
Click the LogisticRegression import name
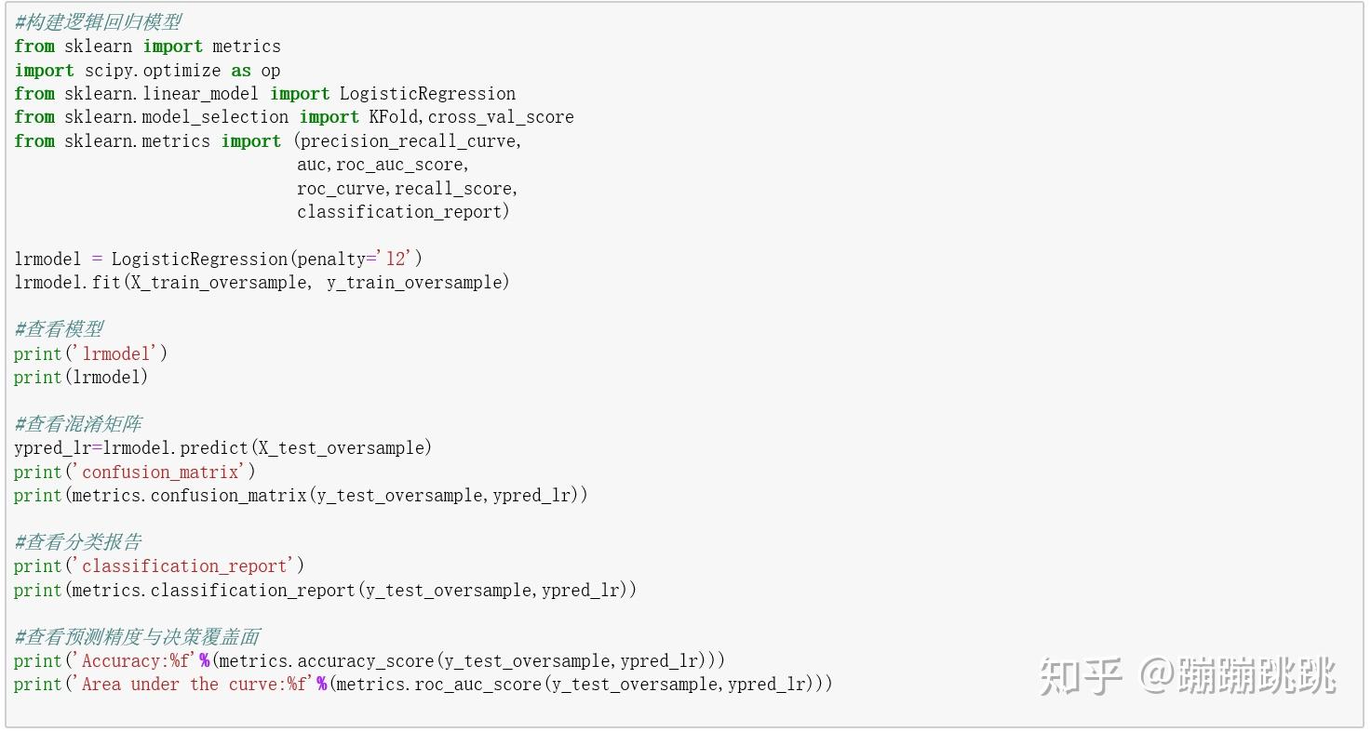click(x=427, y=94)
